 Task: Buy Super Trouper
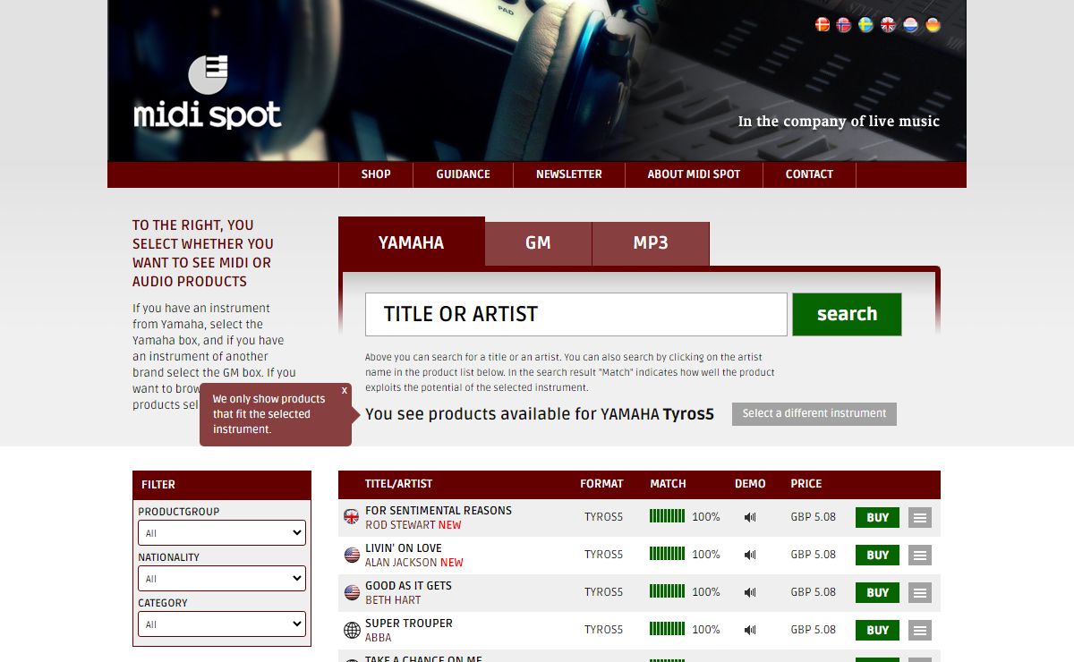pyautogui.click(x=877, y=630)
